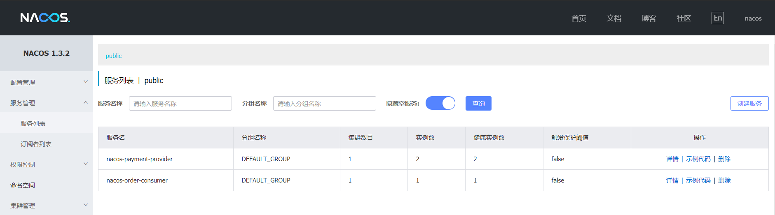The image size is (775, 215).
Task: Open 详情 for nacos-payment-provider
Action: 672,159
